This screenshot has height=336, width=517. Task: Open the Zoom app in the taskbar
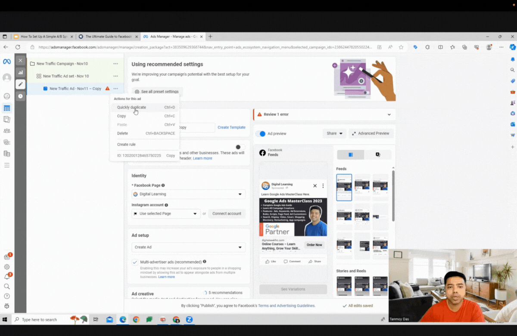click(189, 320)
